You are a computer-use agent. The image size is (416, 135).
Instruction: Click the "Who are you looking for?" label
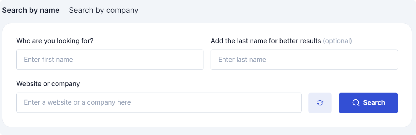tap(55, 41)
